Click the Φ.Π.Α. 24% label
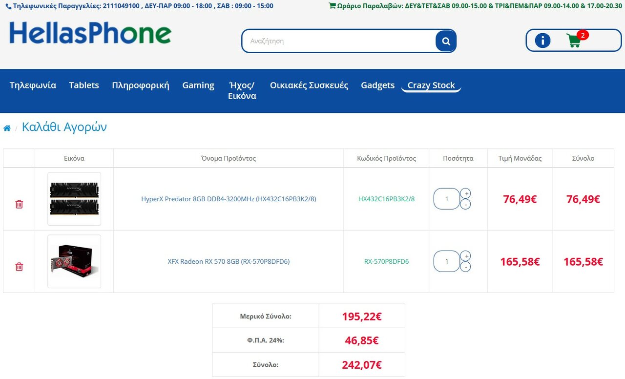Viewport: 625px width, 379px height. [266, 340]
